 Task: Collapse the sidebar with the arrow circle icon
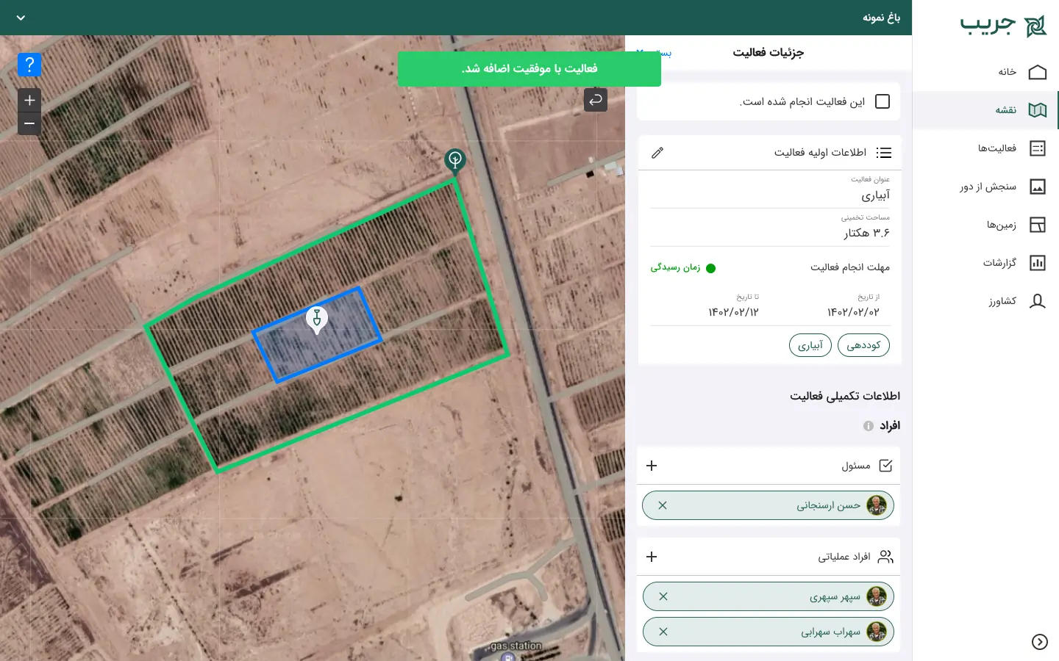click(1040, 642)
